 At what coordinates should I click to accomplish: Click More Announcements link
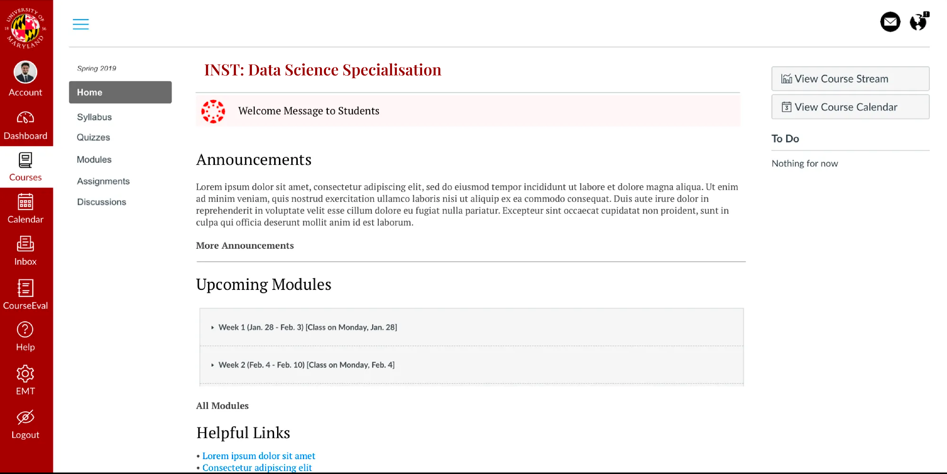[x=245, y=246]
